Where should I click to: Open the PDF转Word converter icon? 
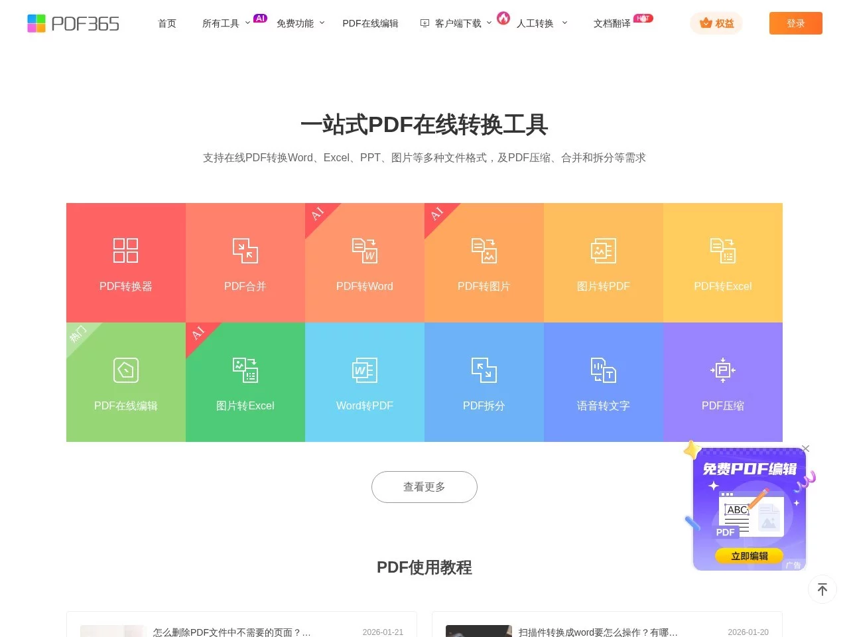[x=364, y=250]
